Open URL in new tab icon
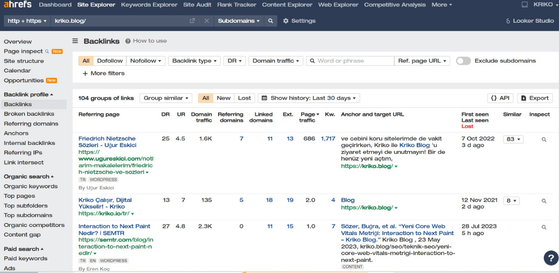The width and height of the screenshot is (559, 273). tap(192, 21)
